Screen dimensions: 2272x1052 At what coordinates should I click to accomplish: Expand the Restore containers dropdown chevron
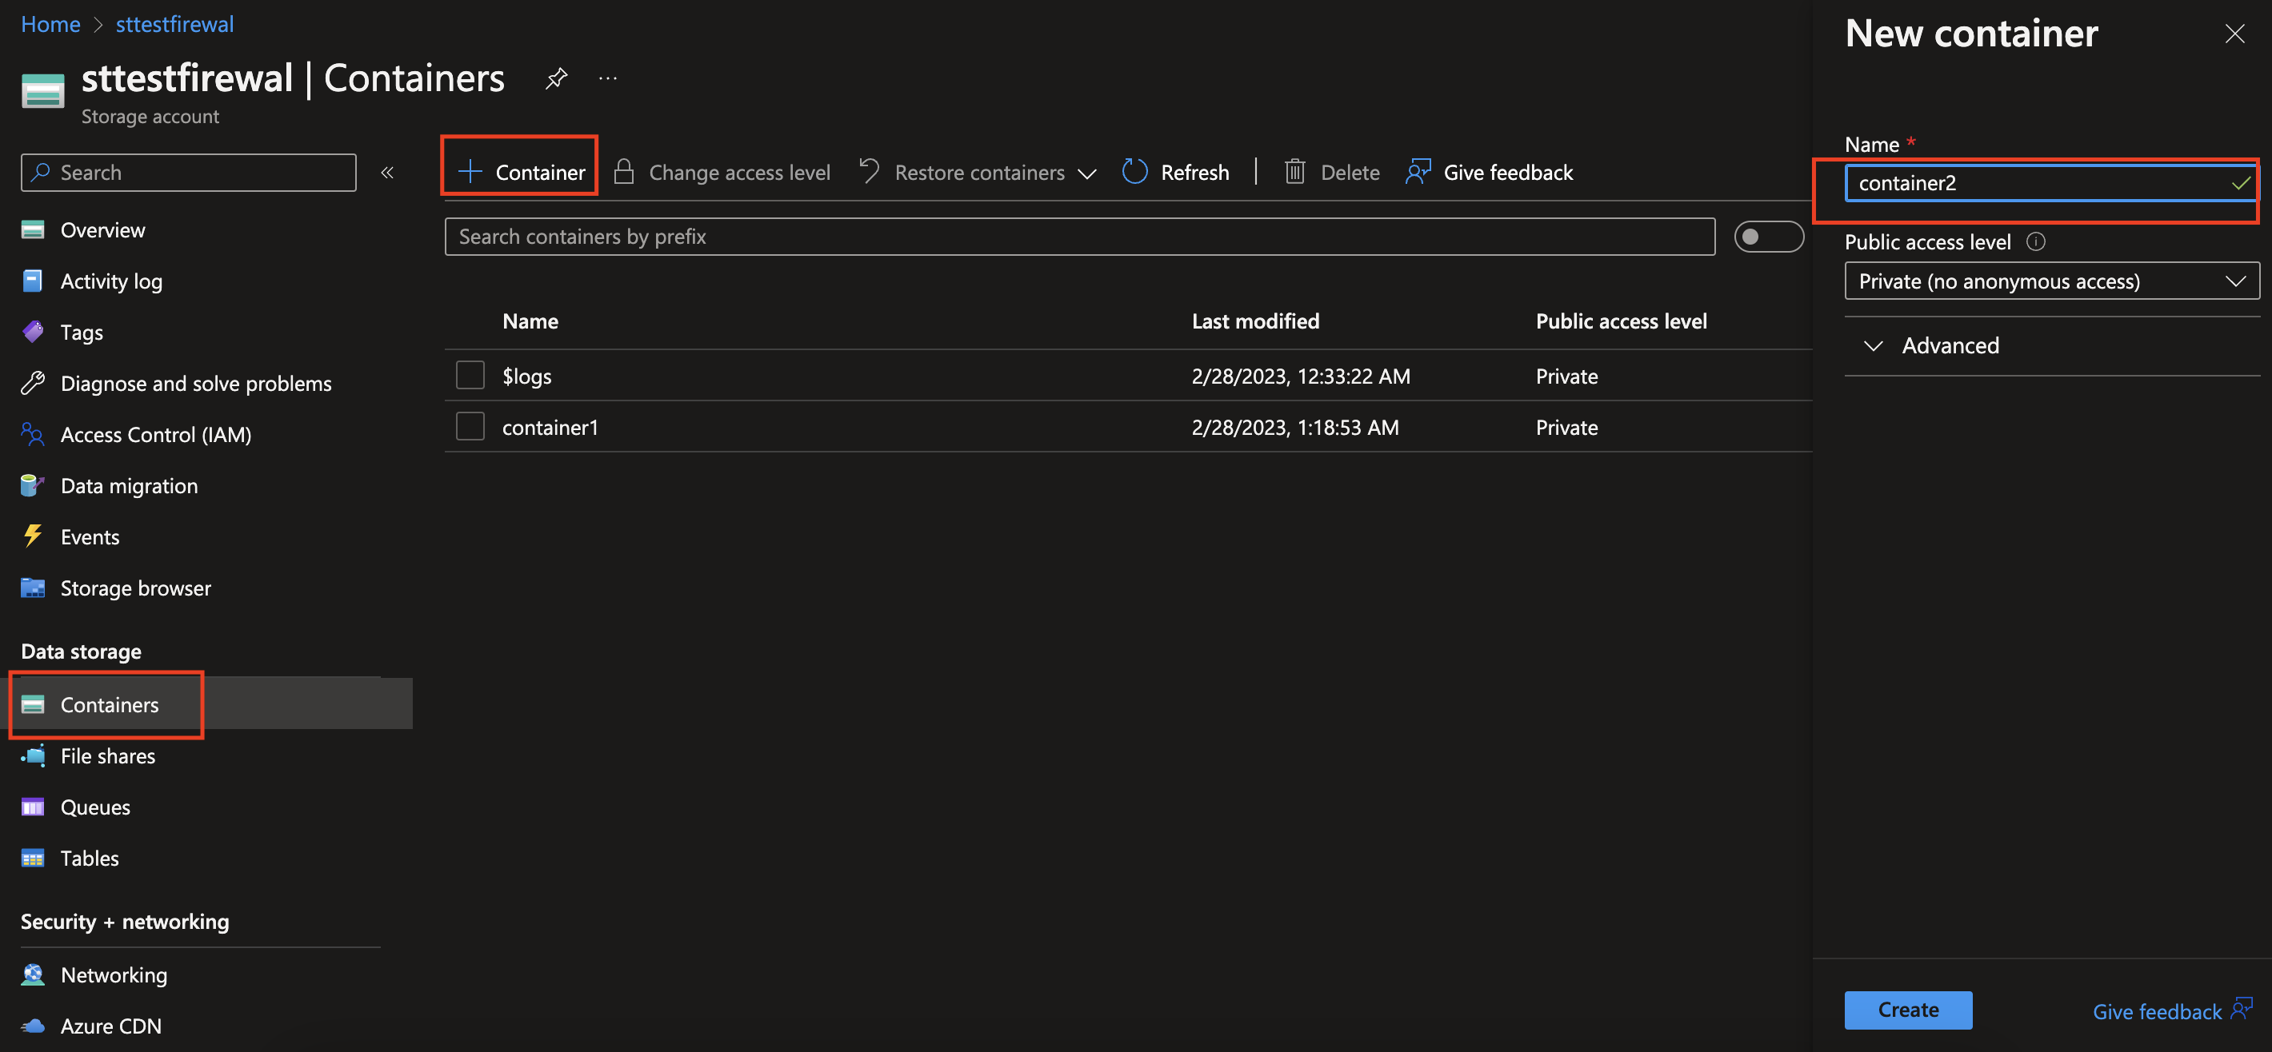(x=1087, y=173)
